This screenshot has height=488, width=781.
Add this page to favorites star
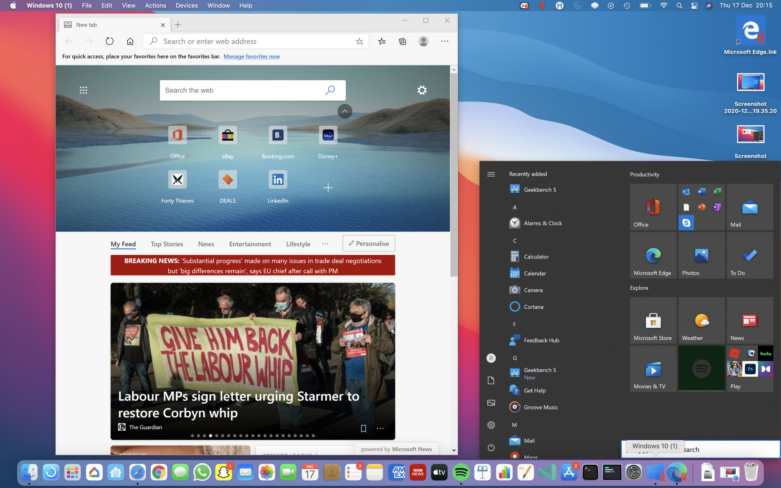(x=359, y=41)
